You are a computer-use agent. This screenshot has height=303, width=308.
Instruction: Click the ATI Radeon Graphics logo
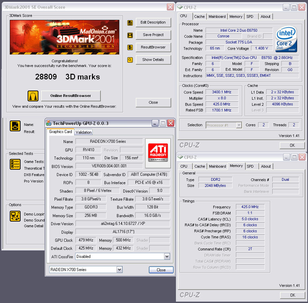[158, 153]
